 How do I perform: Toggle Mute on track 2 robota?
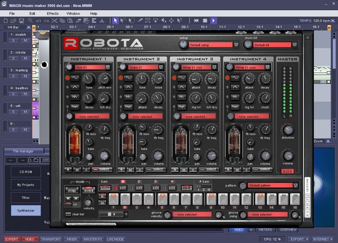point(25,58)
